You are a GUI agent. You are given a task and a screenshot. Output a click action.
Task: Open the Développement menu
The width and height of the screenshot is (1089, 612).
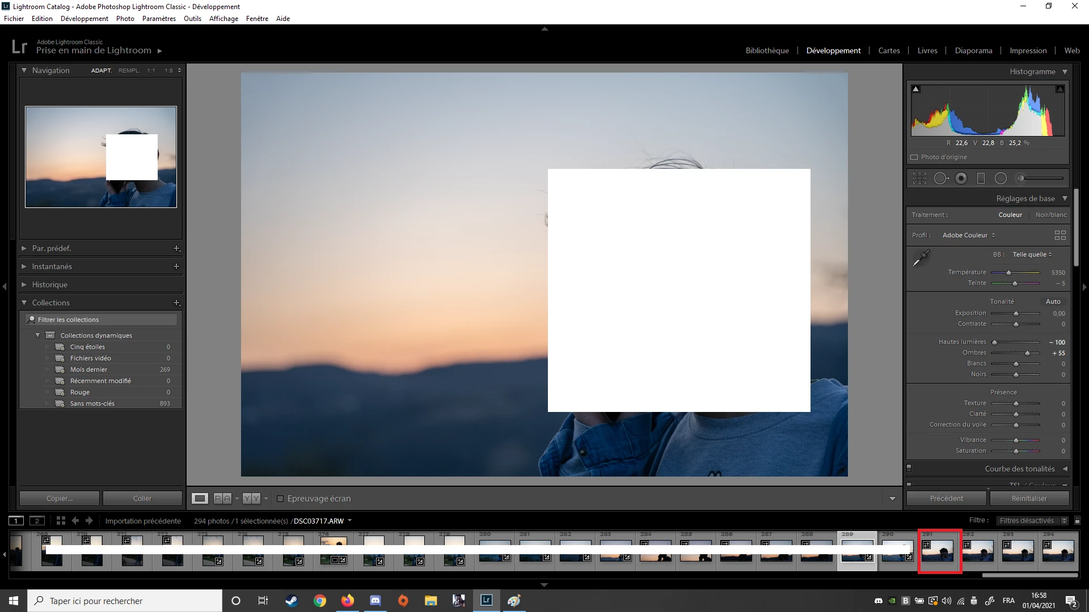tap(84, 19)
